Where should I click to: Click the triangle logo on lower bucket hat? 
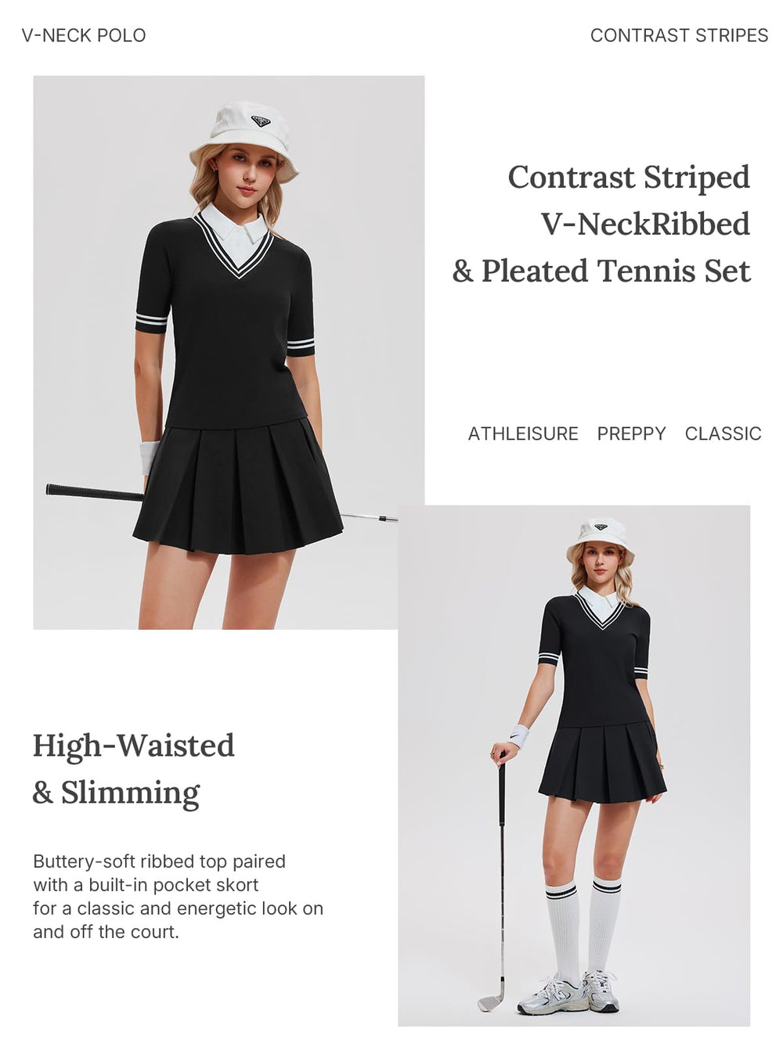click(x=601, y=527)
